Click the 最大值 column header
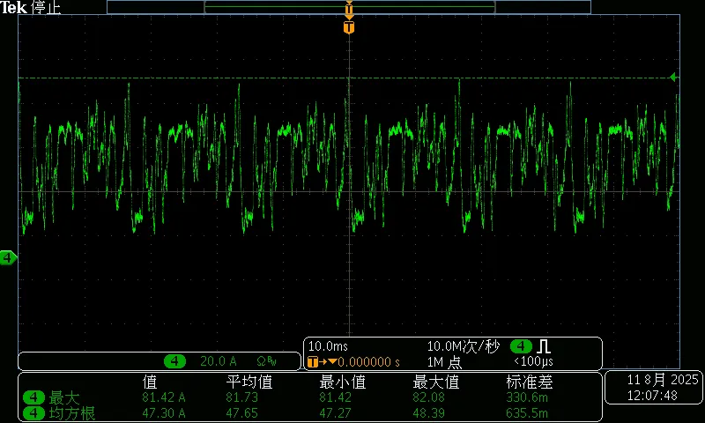Viewport: 705px width, 423px height. pyautogui.click(x=435, y=382)
